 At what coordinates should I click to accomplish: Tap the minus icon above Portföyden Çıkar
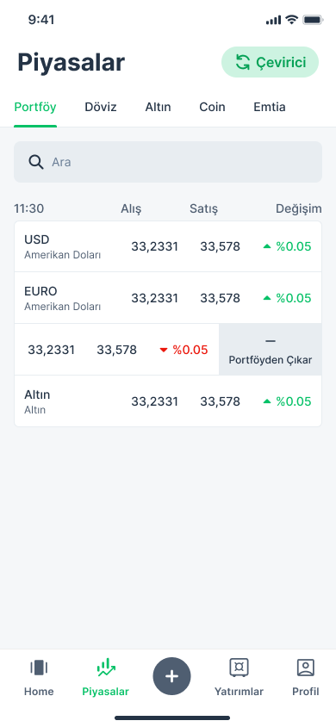pyautogui.click(x=271, y=341)
